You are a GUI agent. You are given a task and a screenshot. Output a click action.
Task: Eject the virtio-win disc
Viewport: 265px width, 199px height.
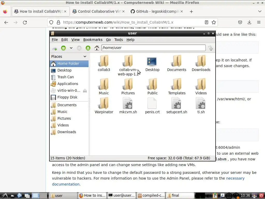click(85, 91)
